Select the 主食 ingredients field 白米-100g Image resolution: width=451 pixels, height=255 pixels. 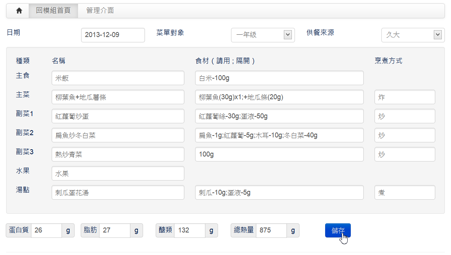[x=279, y=78]
